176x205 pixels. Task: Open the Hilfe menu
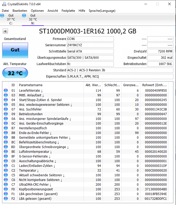[x=82, y=11]
